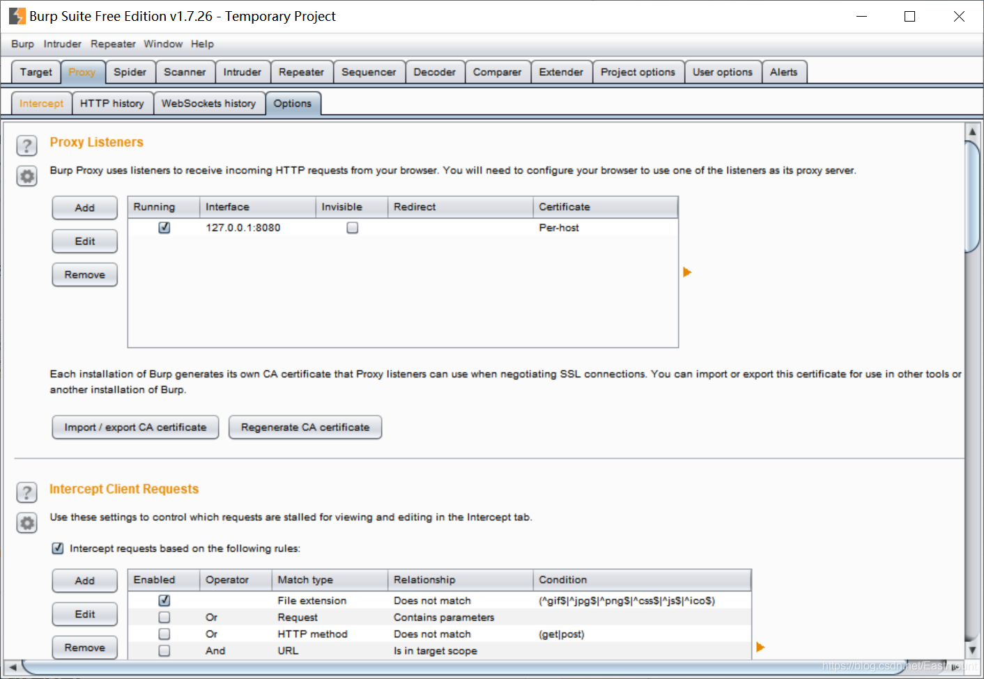
Task: Open the Help menu
Action: pyautogui.click(x=202, y=44)
